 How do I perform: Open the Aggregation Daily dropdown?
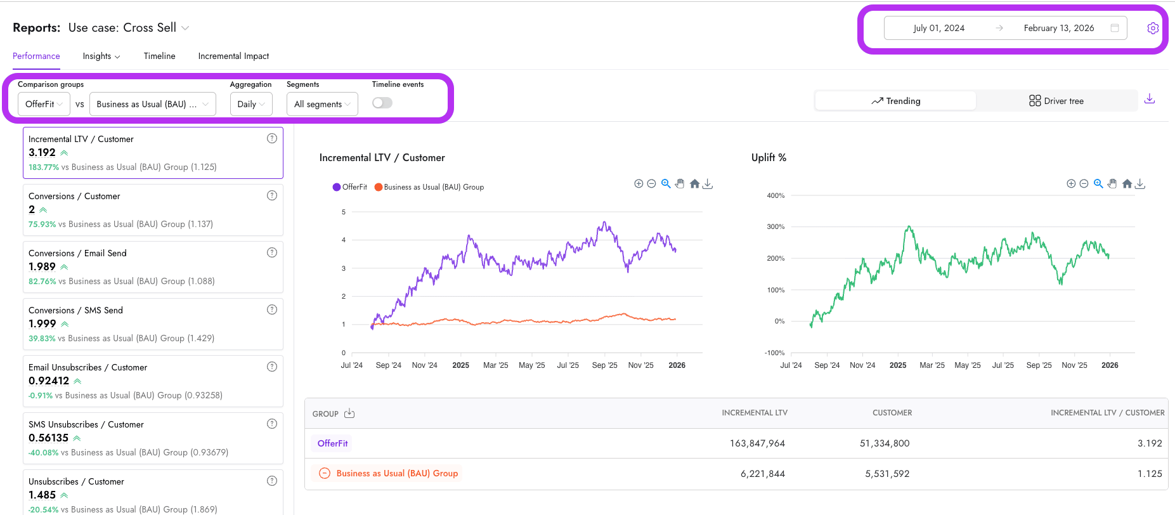pyautogui.click(x=251, y=104)
